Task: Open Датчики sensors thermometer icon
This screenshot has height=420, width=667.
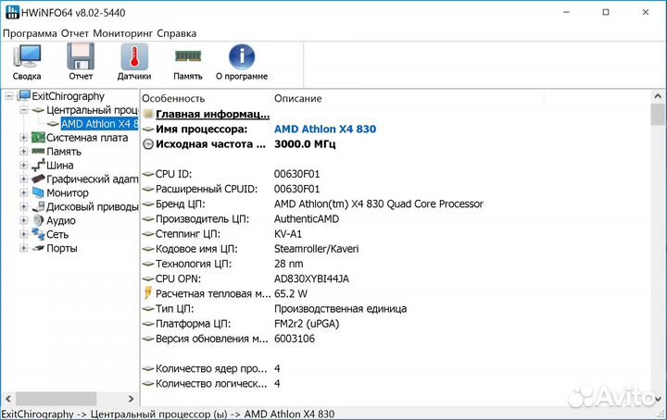Action: point(134,56)
